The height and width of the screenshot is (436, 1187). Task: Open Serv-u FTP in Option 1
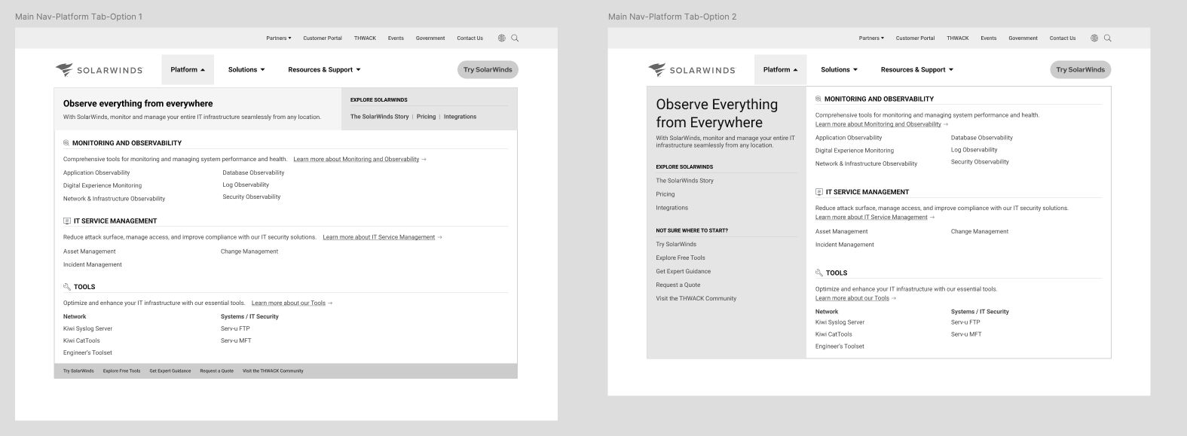(235, 329)
